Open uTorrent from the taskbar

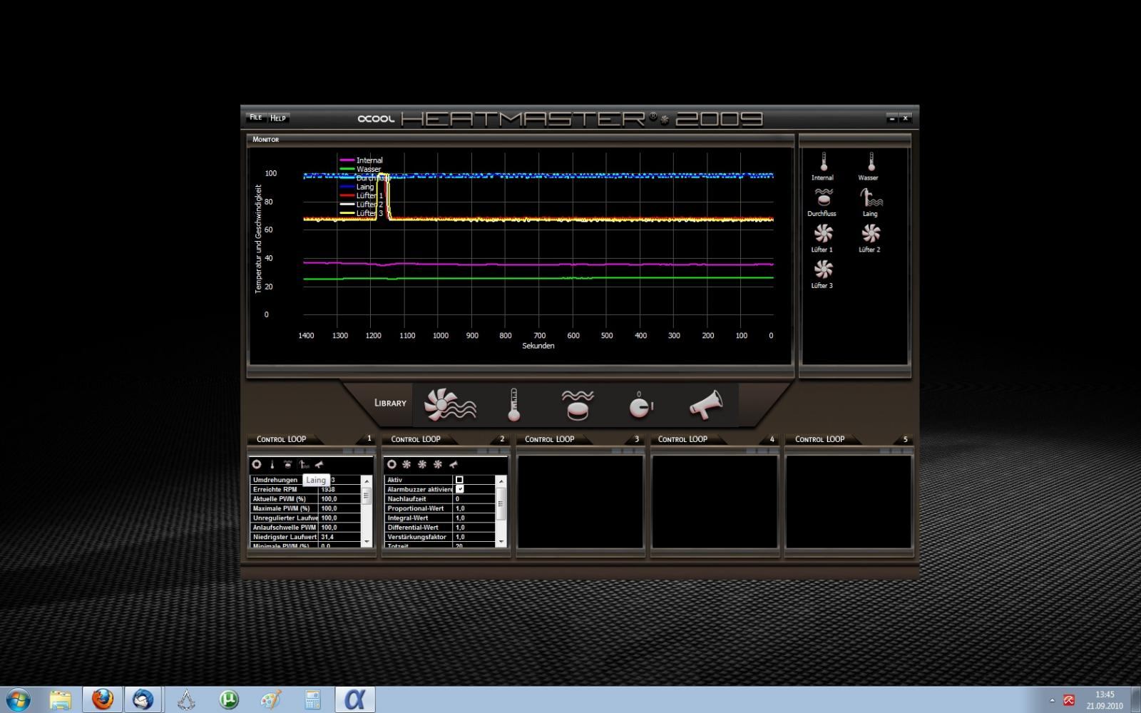229,699
